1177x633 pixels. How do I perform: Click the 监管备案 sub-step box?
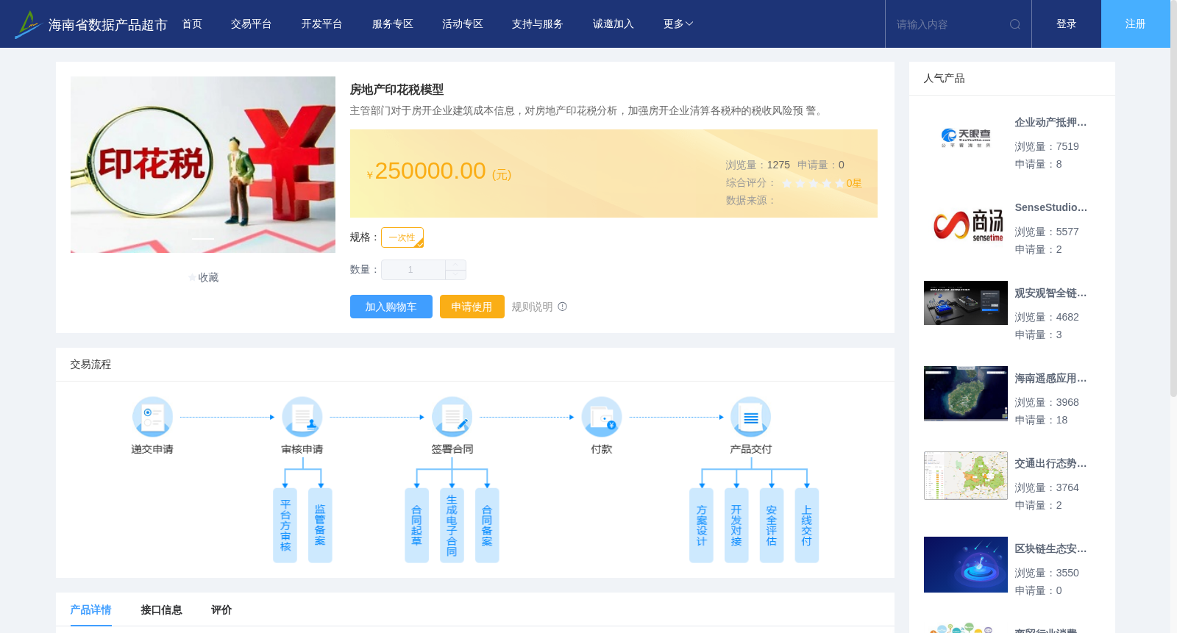coord(320,525)
